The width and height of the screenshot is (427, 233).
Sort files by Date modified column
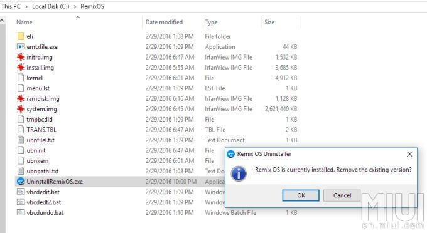point(164,23)
